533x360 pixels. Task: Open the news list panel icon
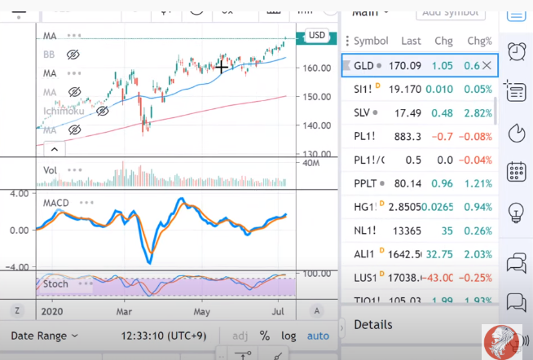click(x=515, y=91)
